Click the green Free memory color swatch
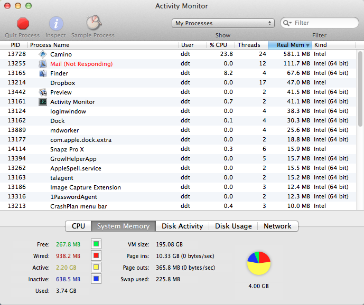The image size is (364, 305). [96, 244]
